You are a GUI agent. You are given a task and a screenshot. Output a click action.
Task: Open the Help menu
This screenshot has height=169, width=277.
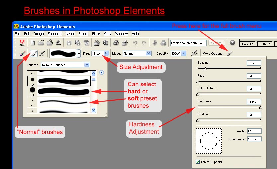coord(135,34)
